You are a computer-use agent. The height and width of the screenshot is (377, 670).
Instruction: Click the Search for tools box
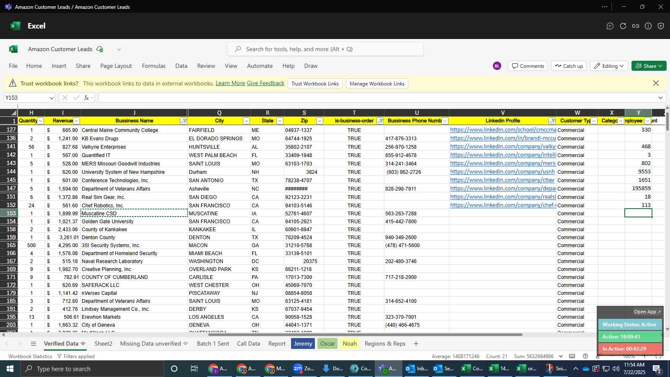(x=325, y=49)
